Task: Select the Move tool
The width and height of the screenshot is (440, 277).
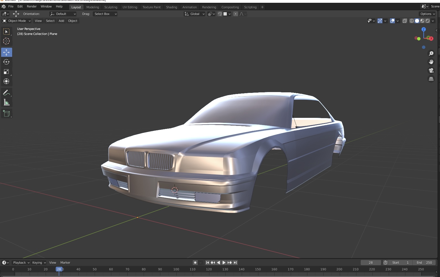Action: click(x=6, y=52)
